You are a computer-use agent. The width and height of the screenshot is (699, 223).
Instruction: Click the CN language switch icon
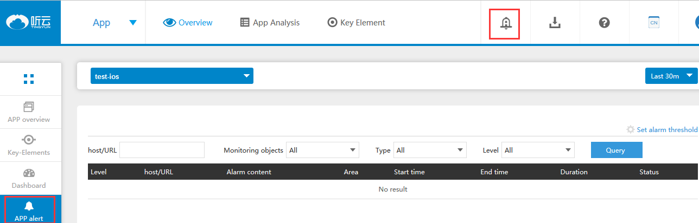pos(654,23)
